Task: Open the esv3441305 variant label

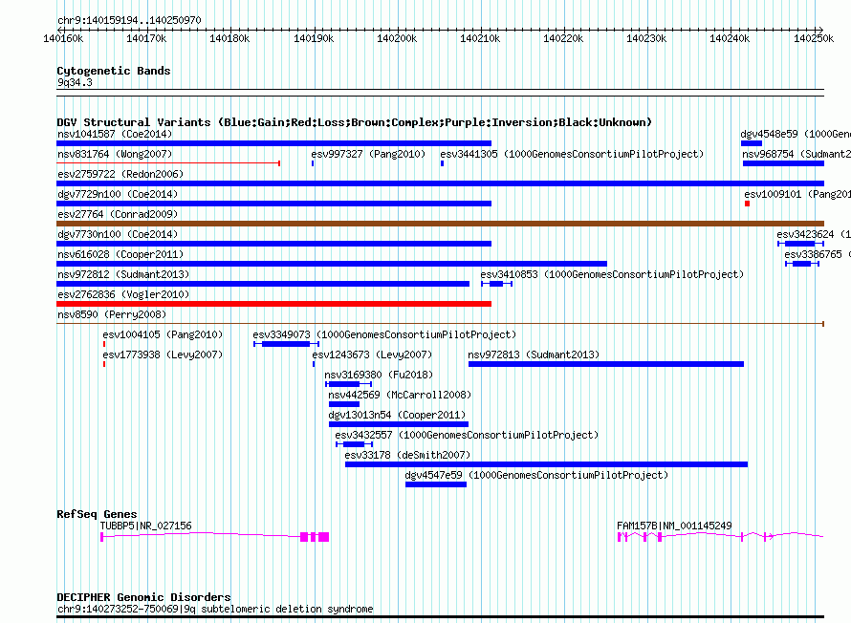Action: pos(572,154)
